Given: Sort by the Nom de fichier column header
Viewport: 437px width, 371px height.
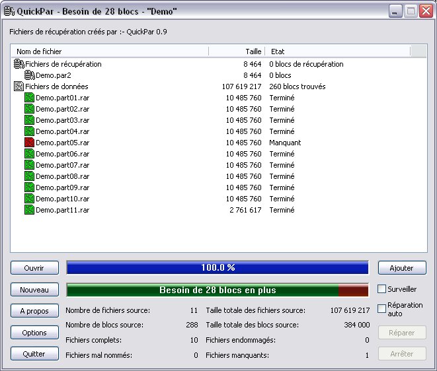Looking at the screenshot, I should 110,51.
